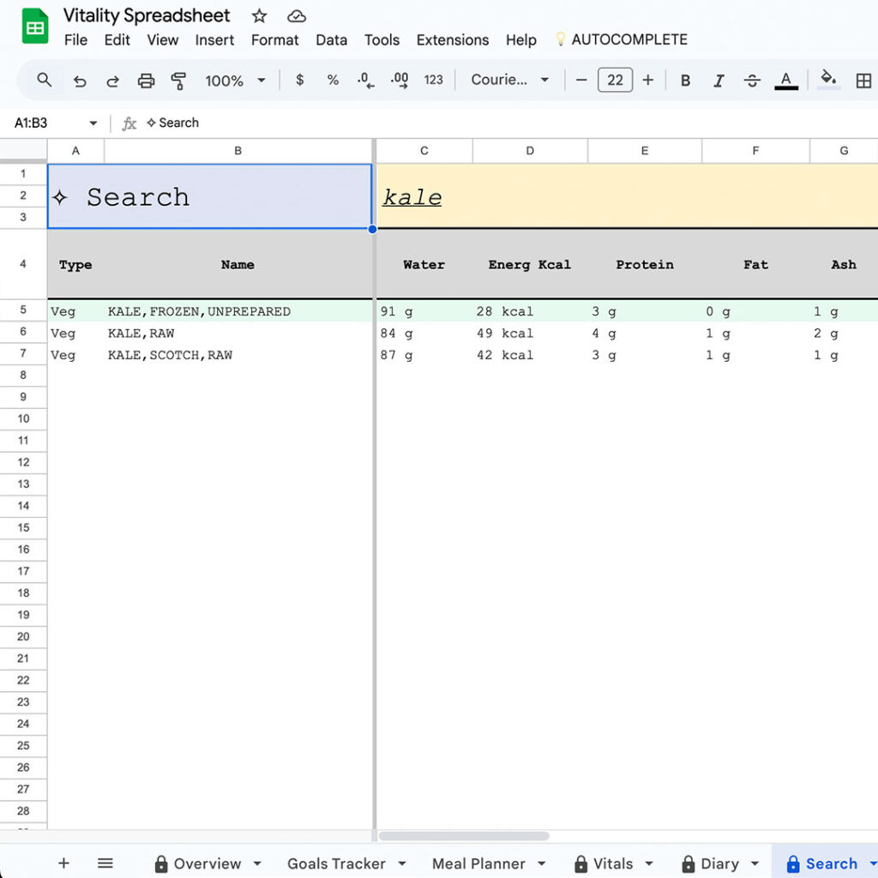Image resolution: width=878 pixels, height=878 pixels.
Task: Select the KALE,FROZEN,UNPREPARED cell
Action: (238, 310)
